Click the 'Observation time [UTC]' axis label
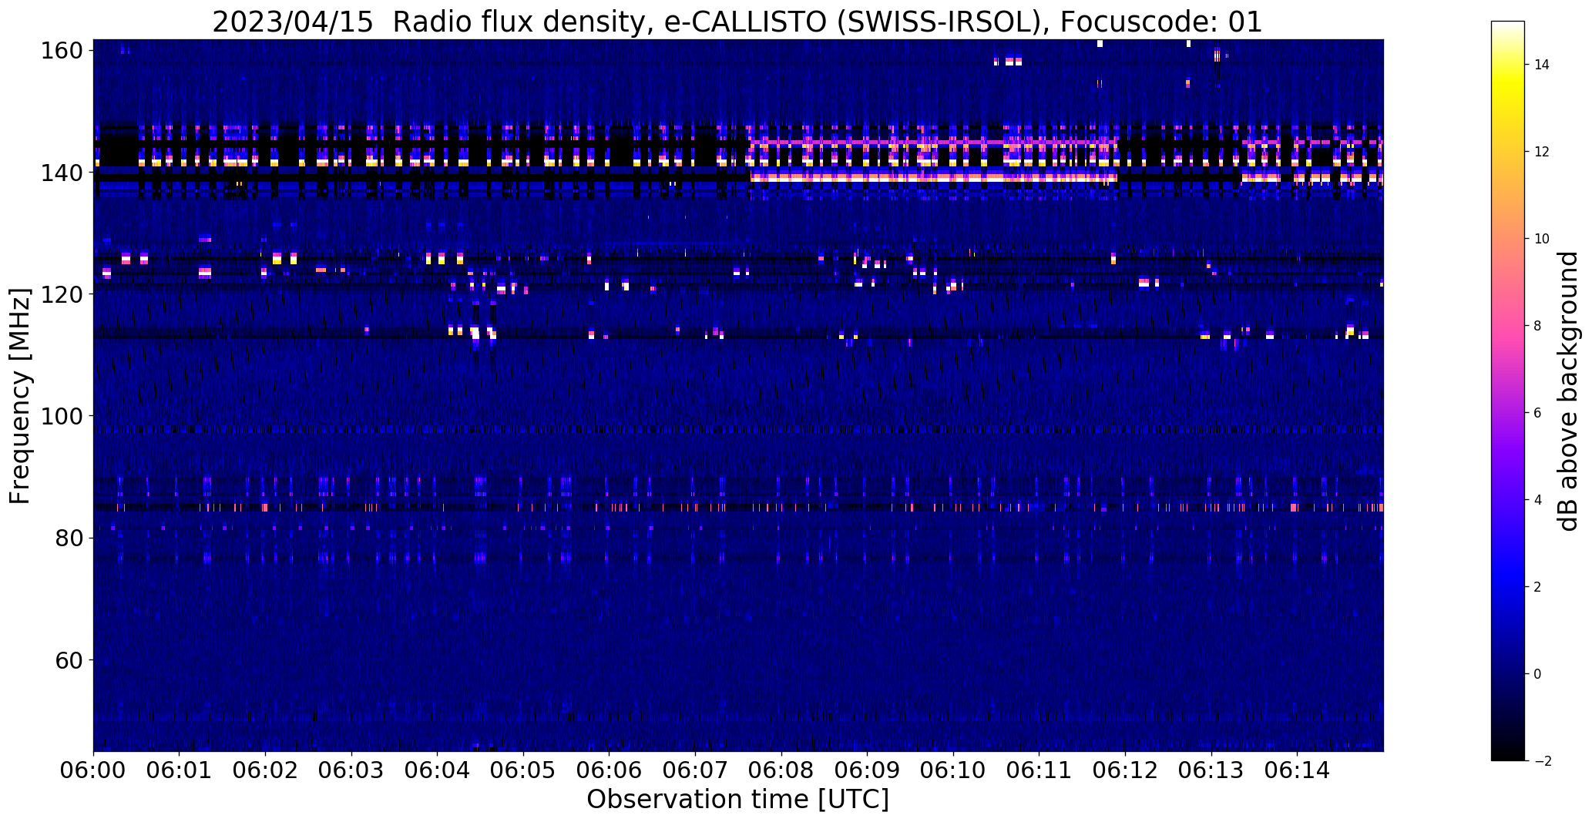The image size is (1592, 822). [737, 799]
